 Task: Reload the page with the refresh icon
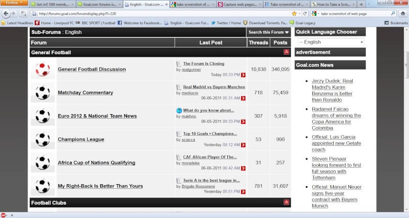pos(305,13)
